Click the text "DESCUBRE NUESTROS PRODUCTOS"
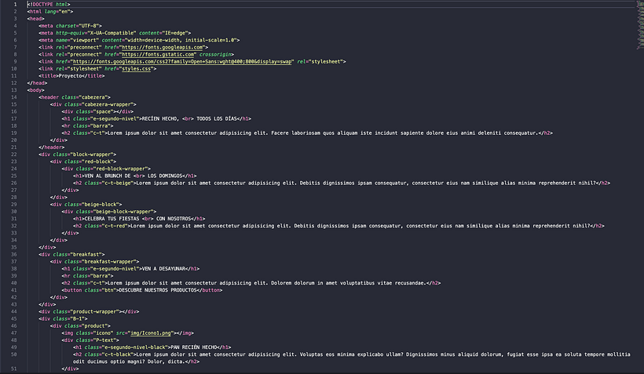 [158, 290]
